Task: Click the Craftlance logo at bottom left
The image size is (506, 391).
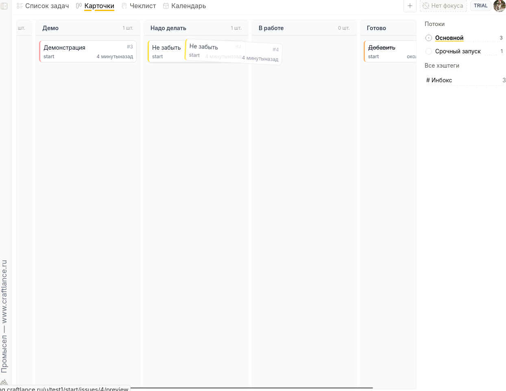Action: (x=4, y=383)
